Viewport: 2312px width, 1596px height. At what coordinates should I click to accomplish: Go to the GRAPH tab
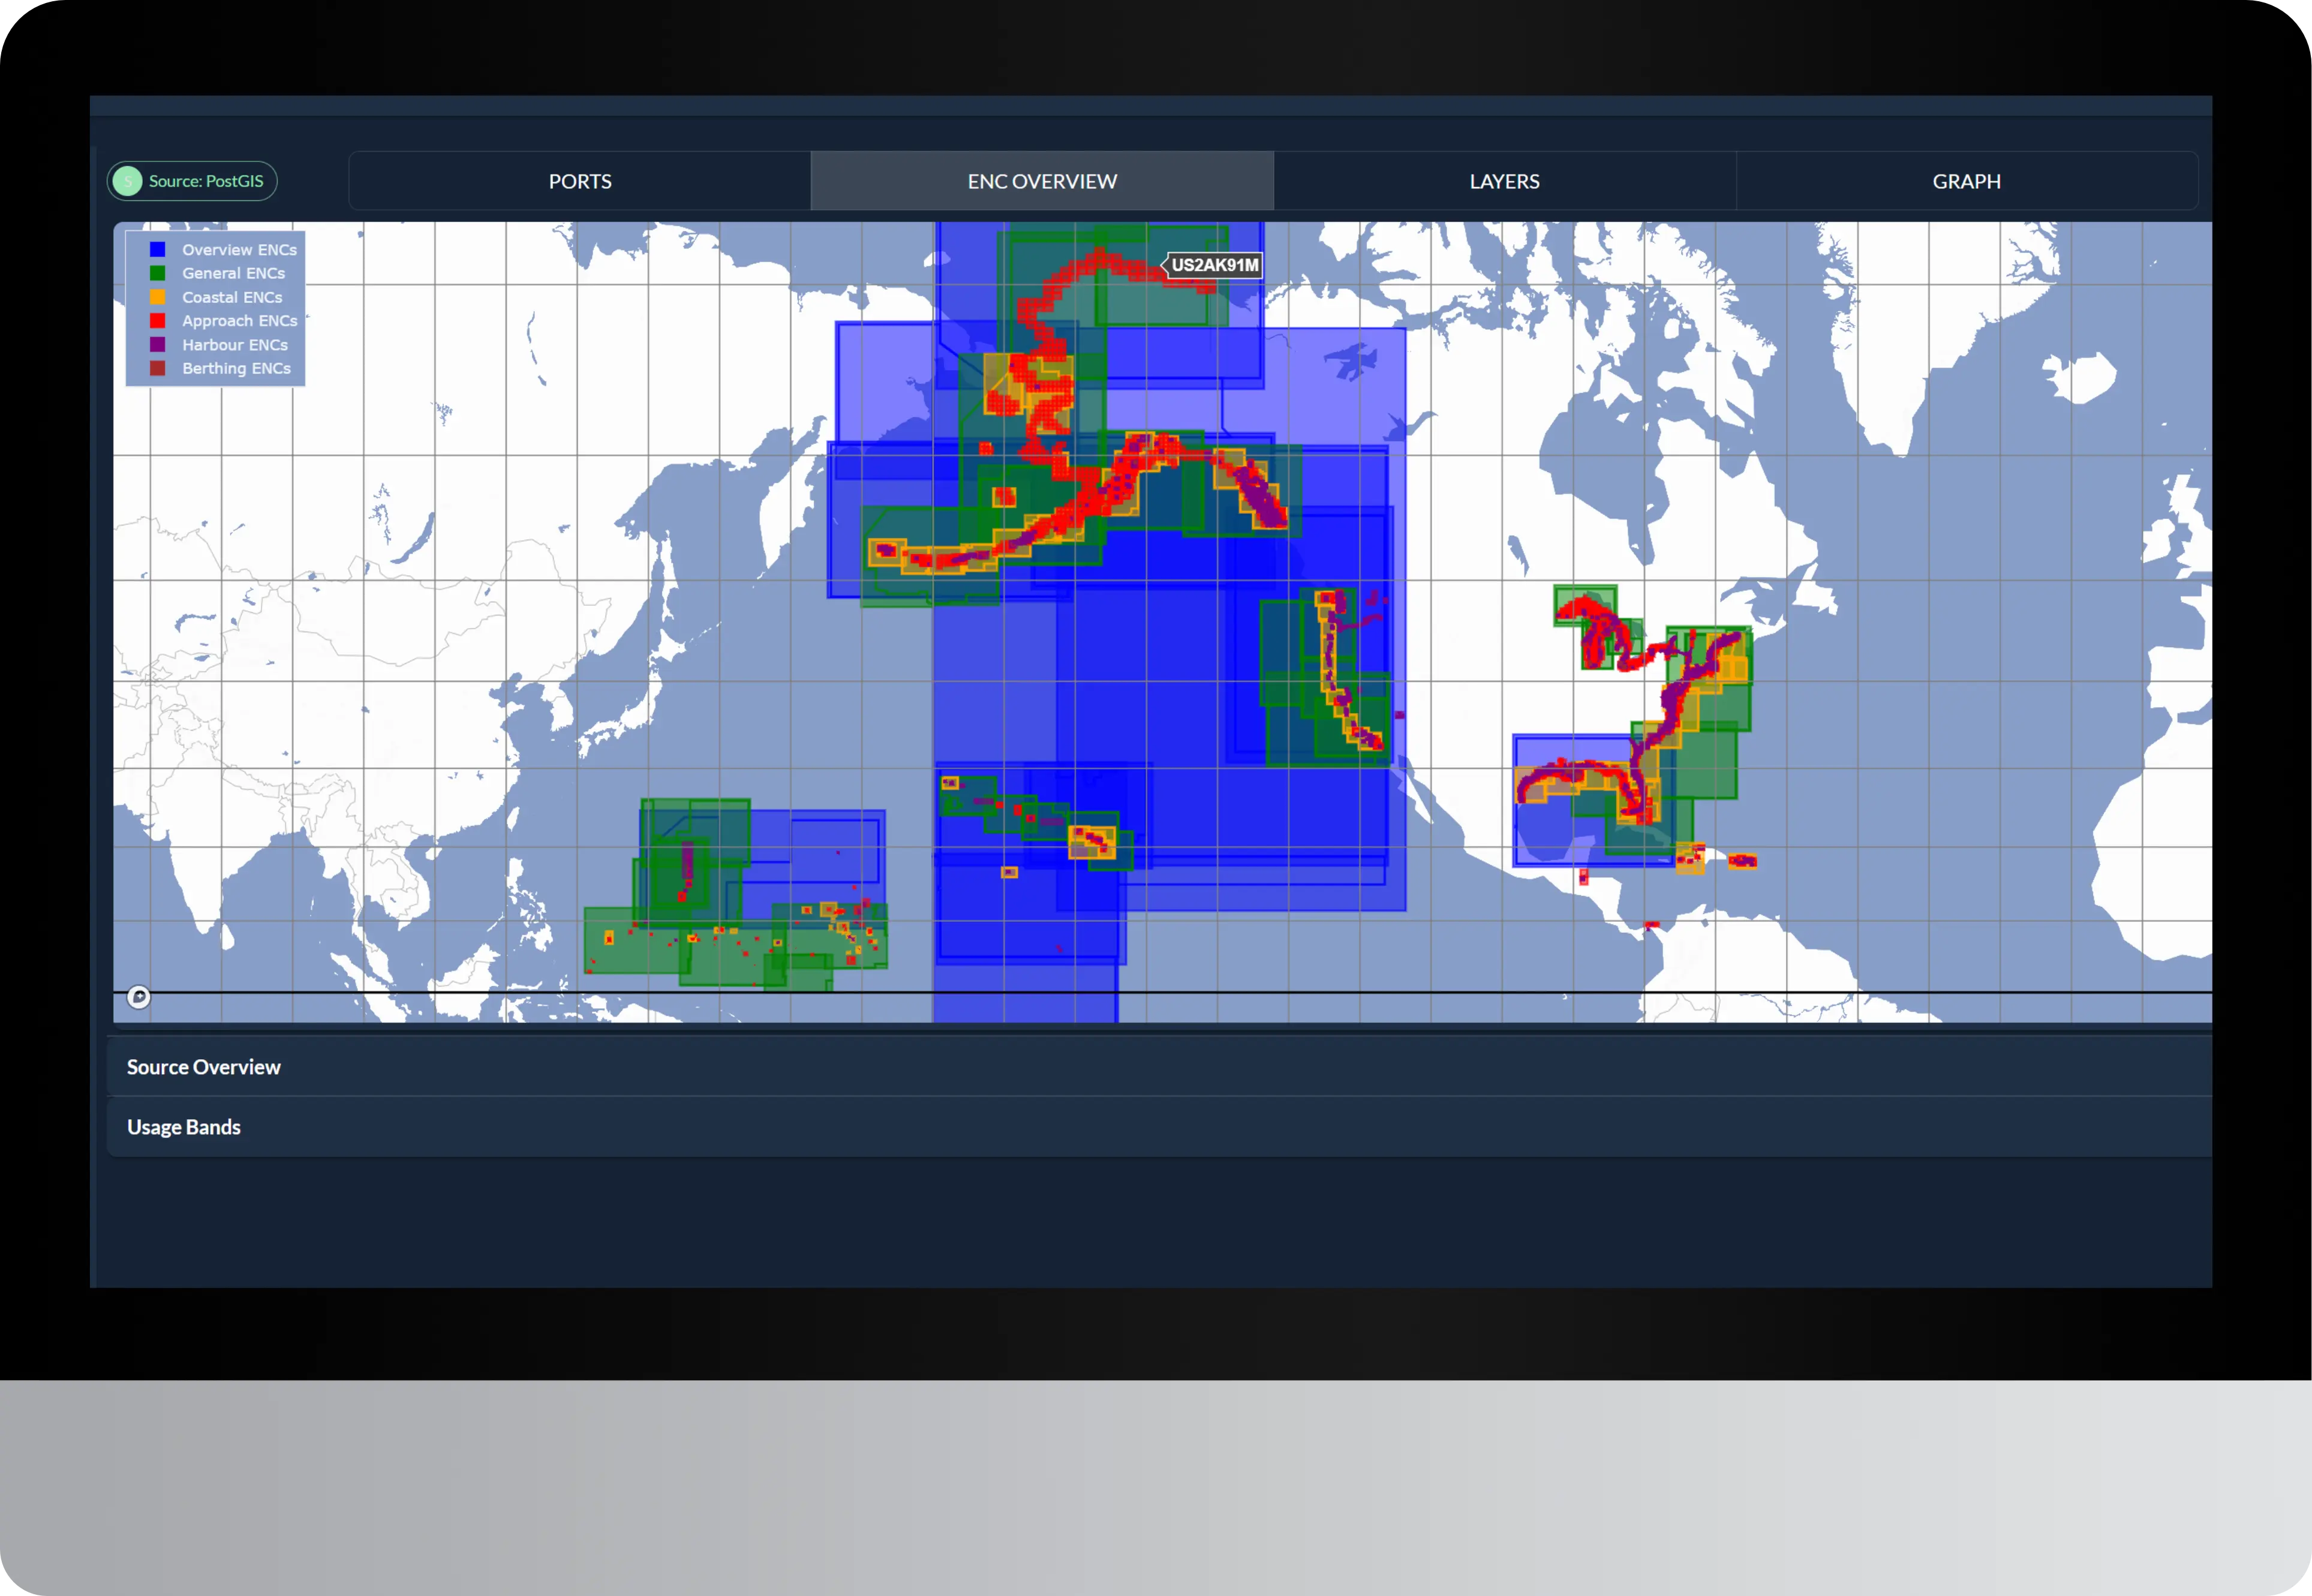pyautogui.click(x=1966, y=181)
